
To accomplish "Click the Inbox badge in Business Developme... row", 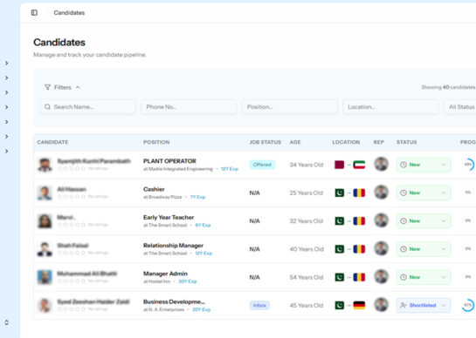I will [259, 305].
